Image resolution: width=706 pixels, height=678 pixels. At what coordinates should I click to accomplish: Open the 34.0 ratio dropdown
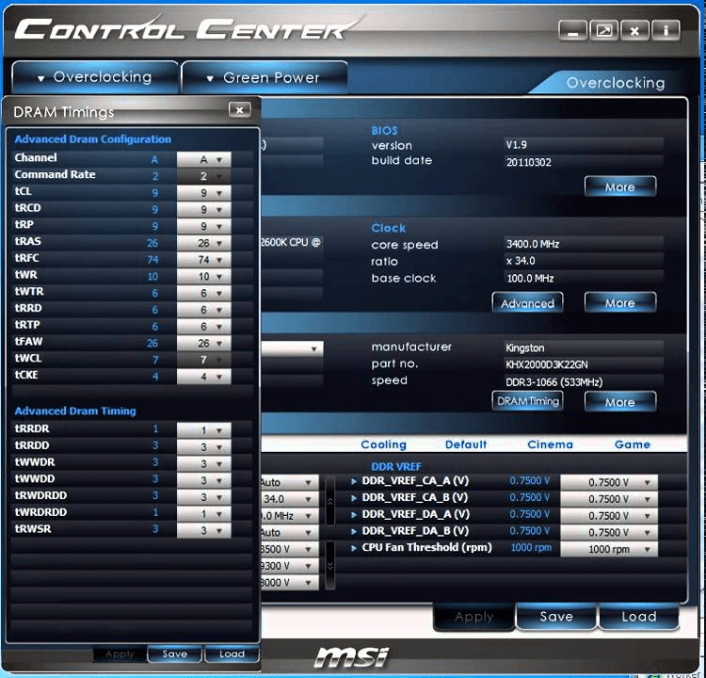(290, 499)
